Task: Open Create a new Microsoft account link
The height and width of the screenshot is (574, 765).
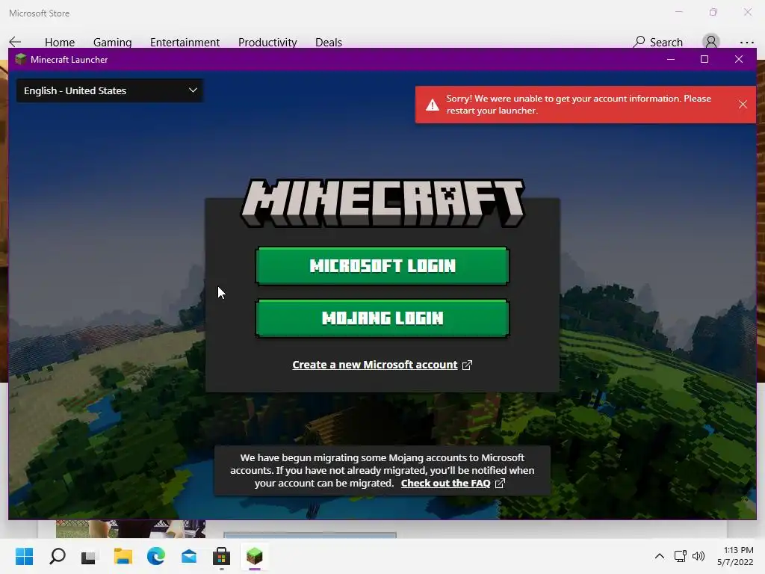Action: (375, 365)
